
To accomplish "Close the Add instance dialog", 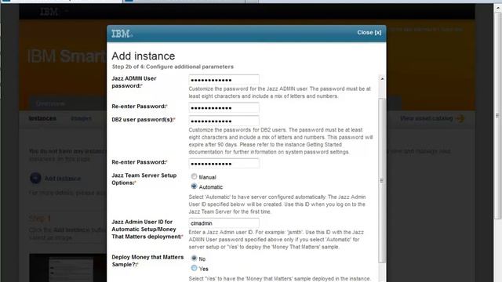I will point(369,33).
